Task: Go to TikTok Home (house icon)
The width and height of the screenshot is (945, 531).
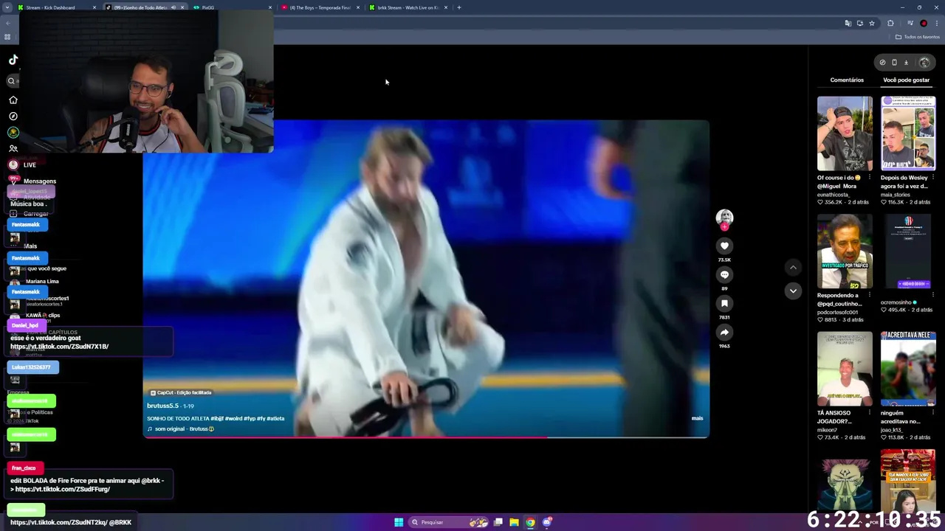Action: [x=13, y=100]
